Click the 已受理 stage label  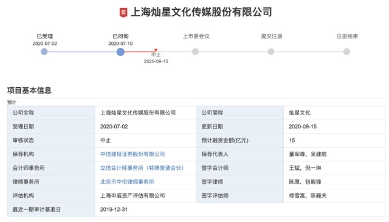44,36
